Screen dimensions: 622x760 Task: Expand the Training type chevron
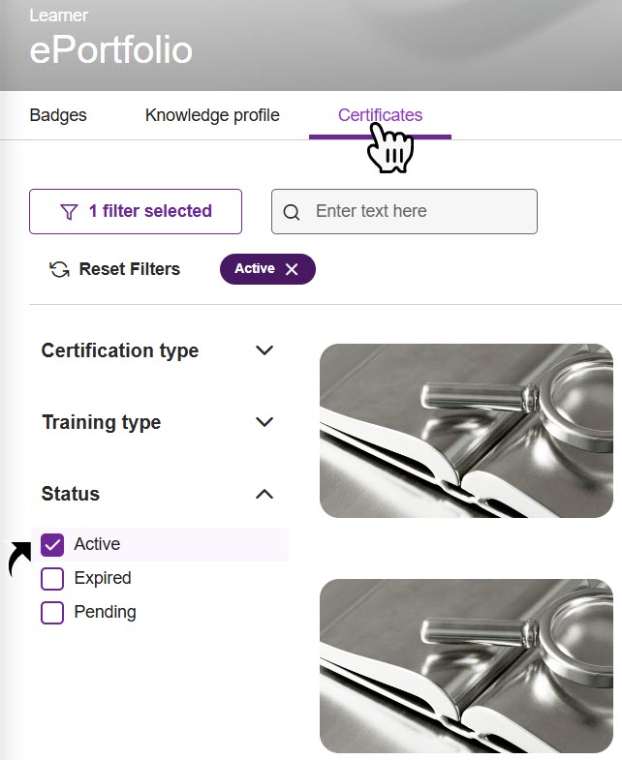click(x=264, y=422)
